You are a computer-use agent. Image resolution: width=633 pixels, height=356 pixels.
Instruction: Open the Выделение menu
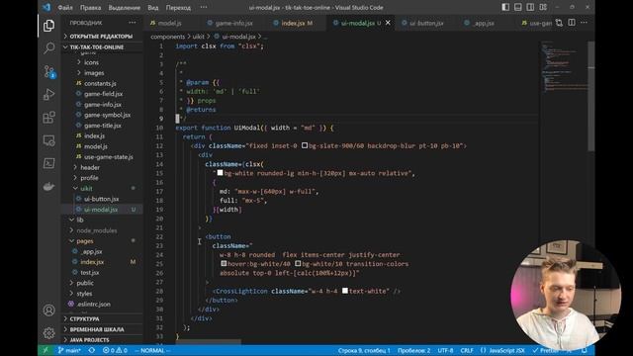coord(125,7)
